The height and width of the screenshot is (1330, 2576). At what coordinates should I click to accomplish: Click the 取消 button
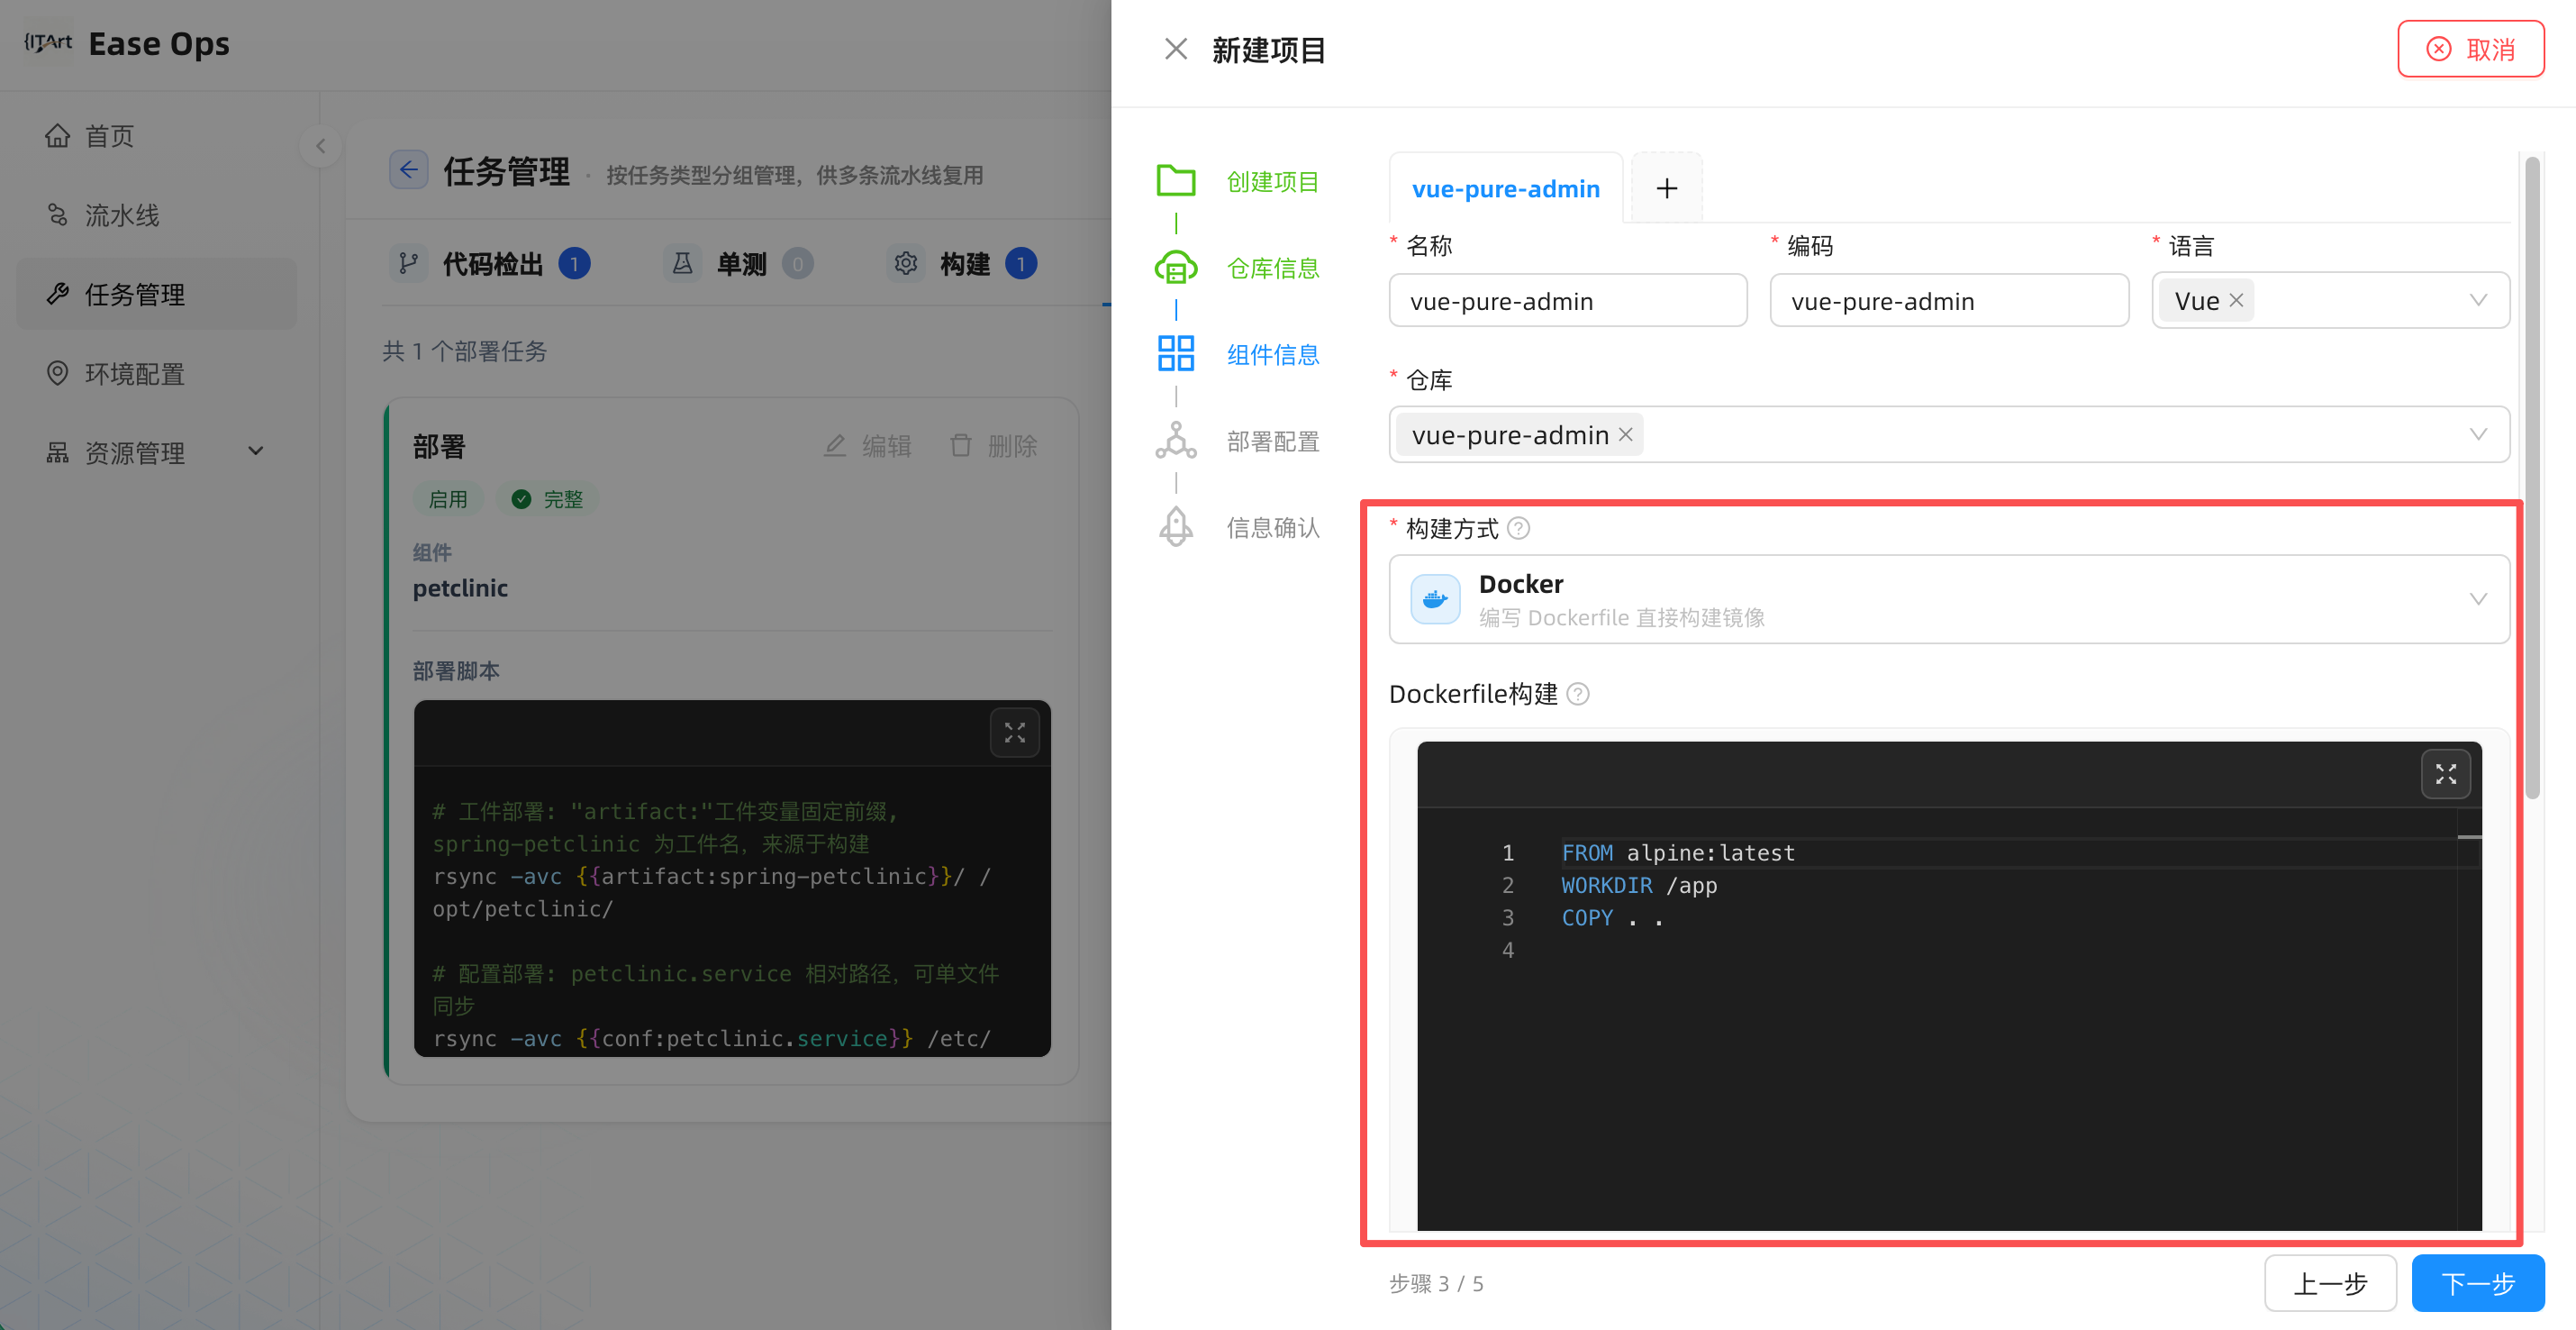[2470, 49]
